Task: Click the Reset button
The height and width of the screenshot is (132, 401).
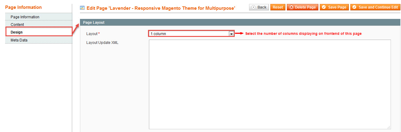Action: (x=278, y=7)
